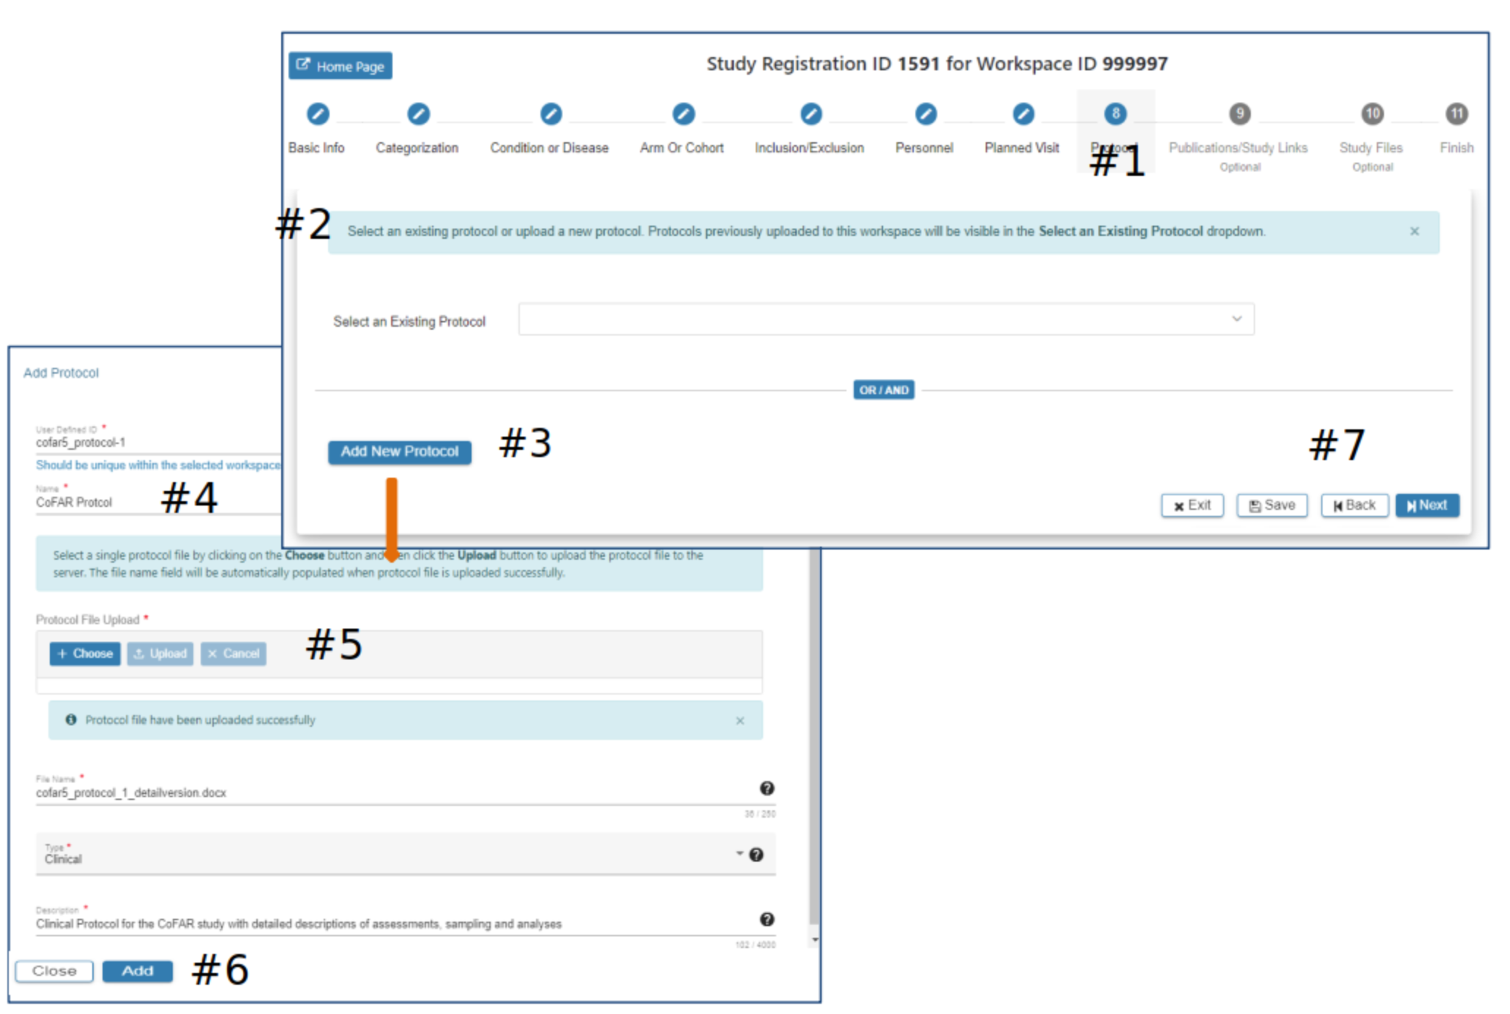
Task: Select the Planned Visit tab label
Action: click(1022, 148)
